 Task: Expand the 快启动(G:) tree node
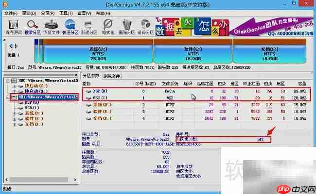(x=14, y=92)
